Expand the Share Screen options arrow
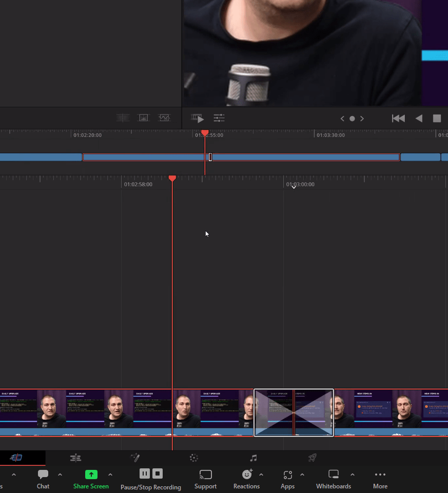This screenshot has height=493, width=448. [x=110, y=475]
